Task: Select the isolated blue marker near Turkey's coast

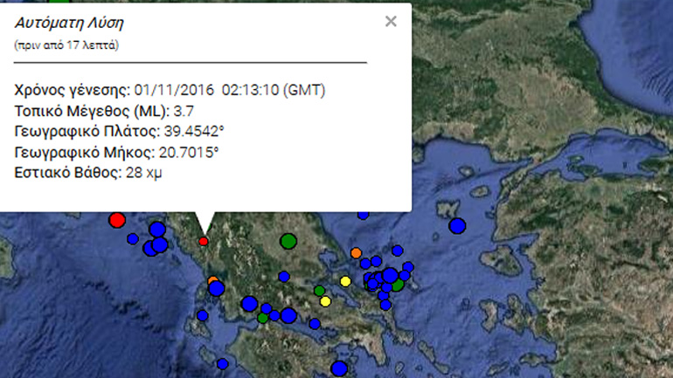Action: [x=456, y=227]
